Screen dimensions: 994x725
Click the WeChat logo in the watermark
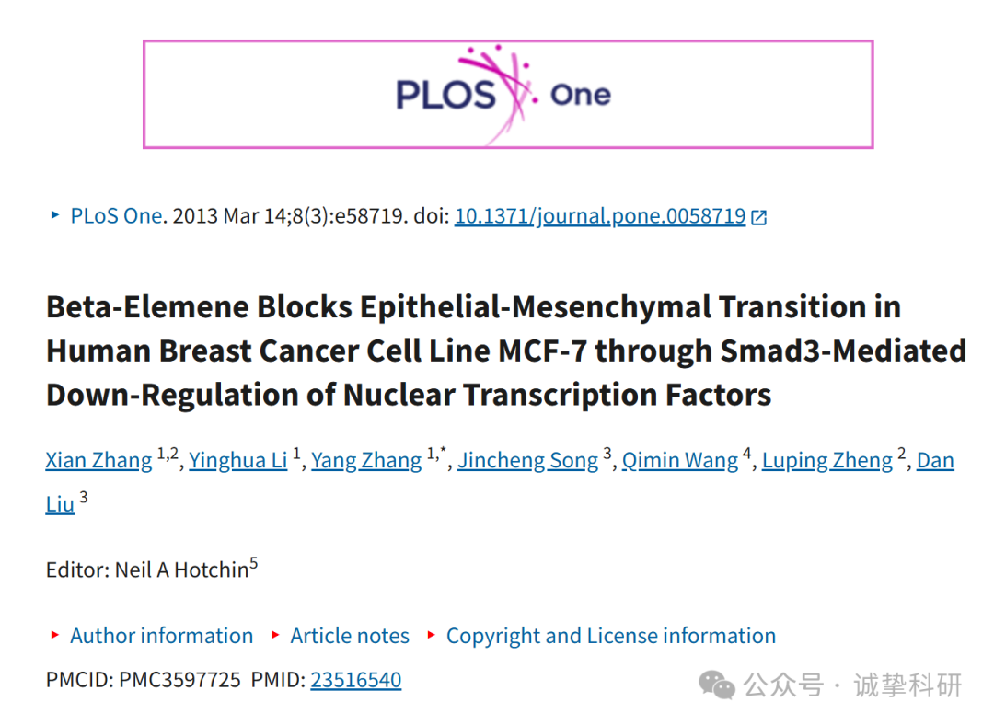click(717, 685)
